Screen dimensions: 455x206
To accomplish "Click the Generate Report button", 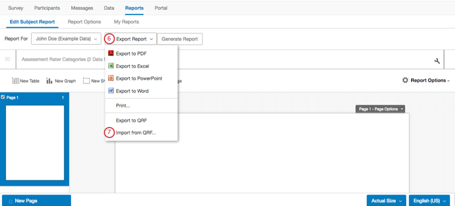I will click(180, 39).
